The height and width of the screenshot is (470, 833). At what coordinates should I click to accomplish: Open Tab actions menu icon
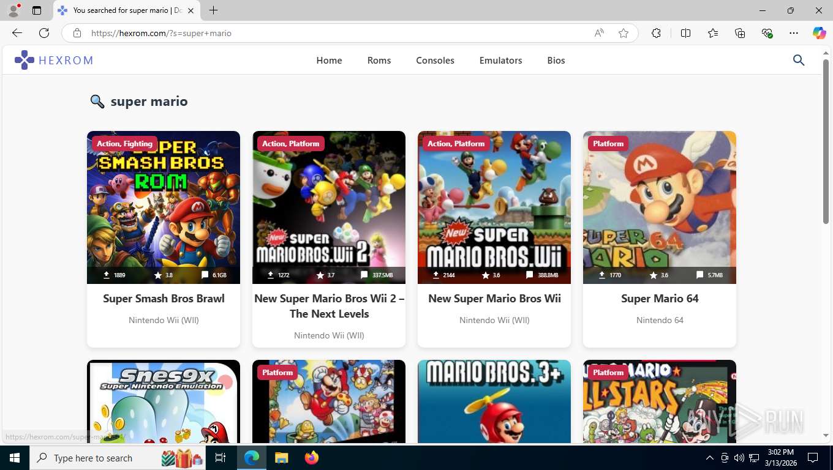pos(37,10)
